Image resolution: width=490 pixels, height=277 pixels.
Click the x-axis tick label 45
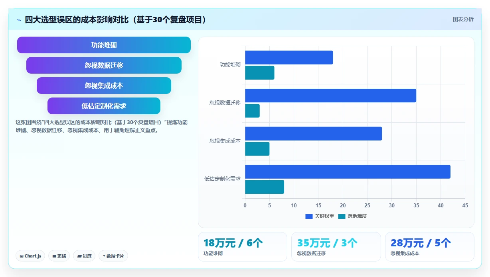tap(465, 205)
